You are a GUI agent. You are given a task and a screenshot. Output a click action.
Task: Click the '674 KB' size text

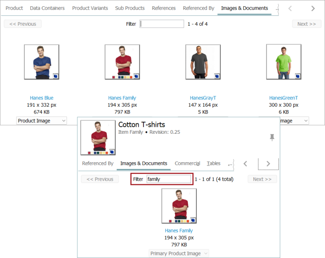(42, 112)
